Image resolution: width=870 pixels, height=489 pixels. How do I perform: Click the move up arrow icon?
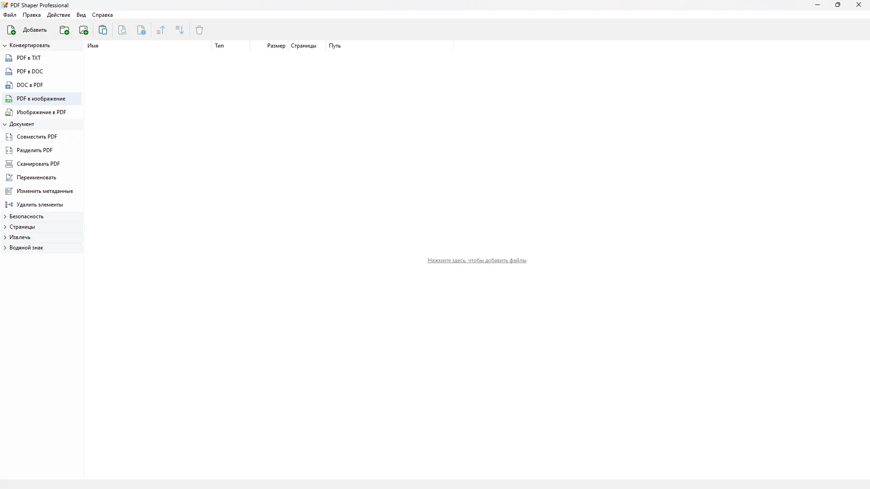(x=161, y=30)
